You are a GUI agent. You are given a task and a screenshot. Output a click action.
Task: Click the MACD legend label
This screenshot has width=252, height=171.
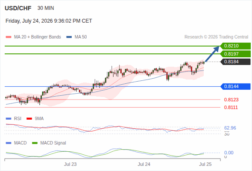(21, 143)
